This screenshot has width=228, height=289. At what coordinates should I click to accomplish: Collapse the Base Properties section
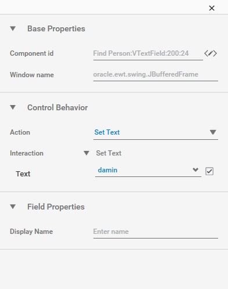pyautogui.click(x=13, y=28)
